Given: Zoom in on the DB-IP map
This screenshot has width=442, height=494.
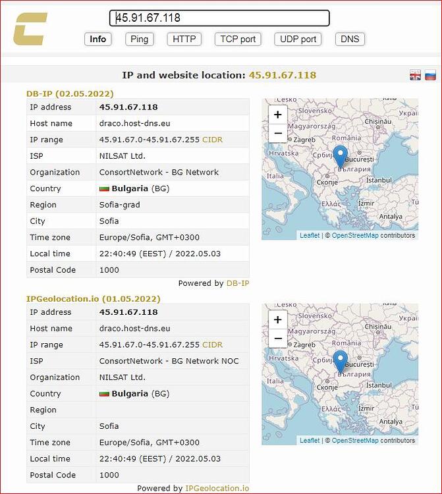Looking at the screenshot, I should pos(278,115).
